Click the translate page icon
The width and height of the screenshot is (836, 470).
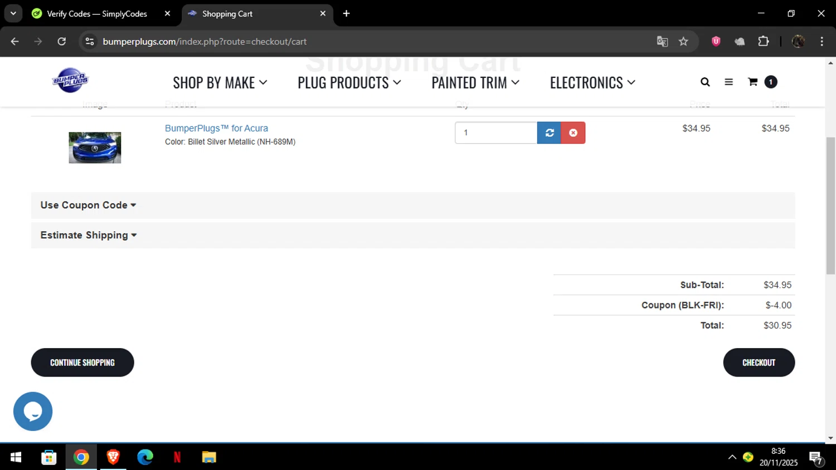point(662,41)
